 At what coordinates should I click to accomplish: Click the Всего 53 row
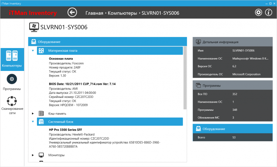click(232, 137)
